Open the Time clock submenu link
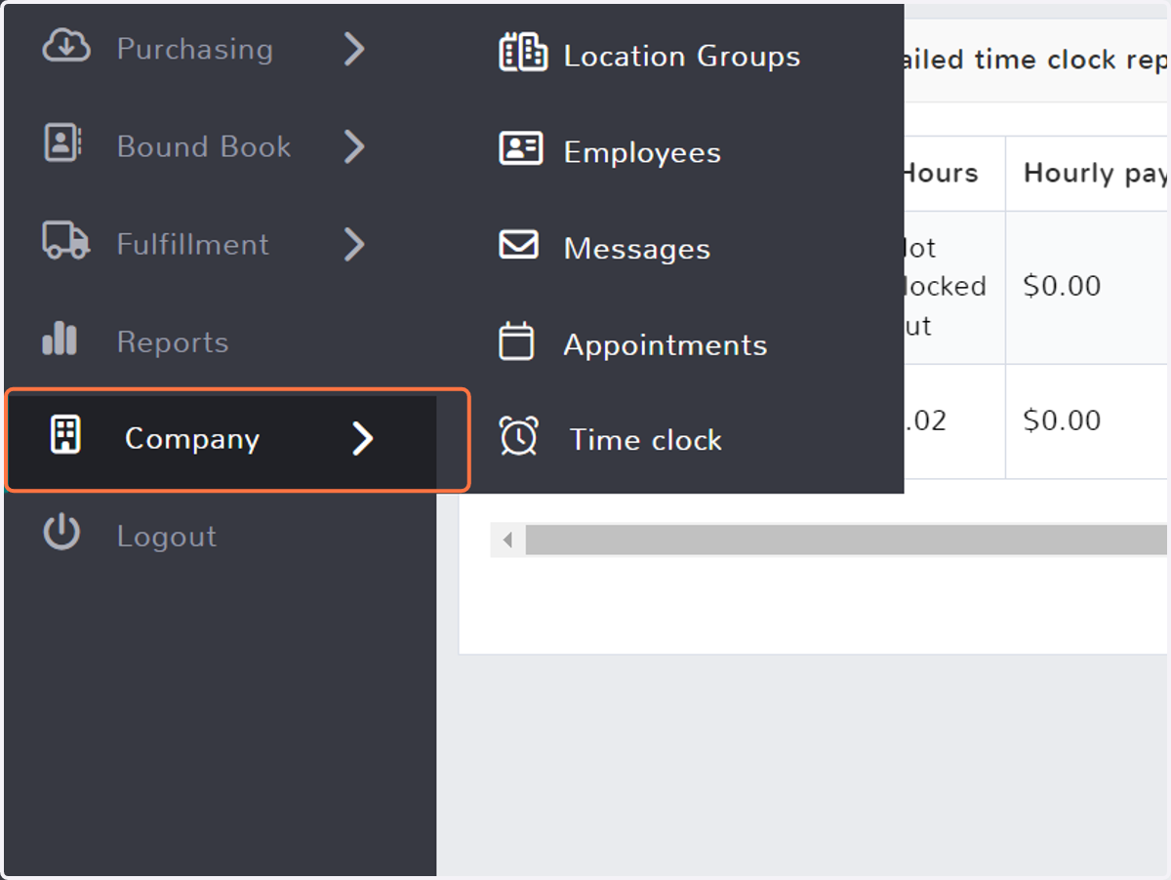 646,440
